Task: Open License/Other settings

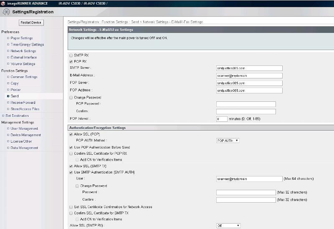Action: pos(21,141)
